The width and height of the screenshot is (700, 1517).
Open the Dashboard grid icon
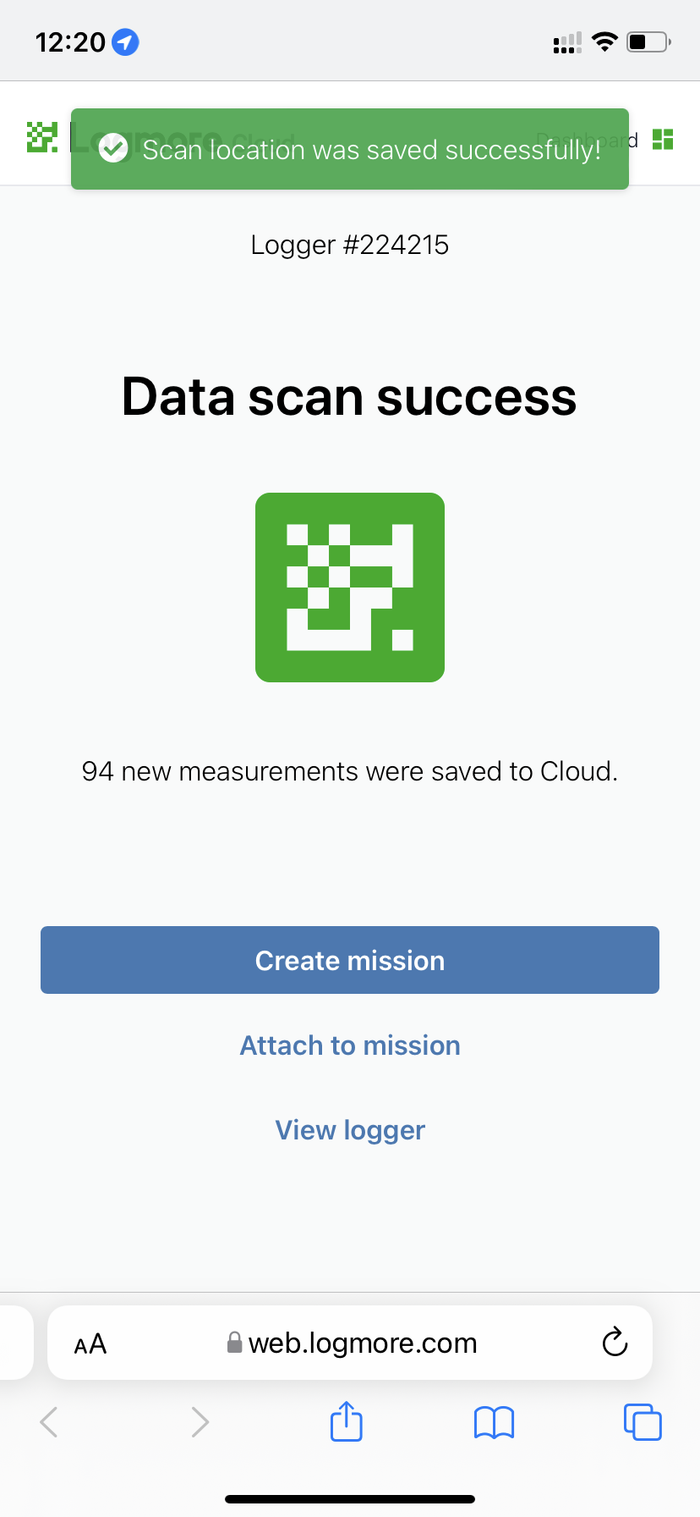click(x=663, y=140)
